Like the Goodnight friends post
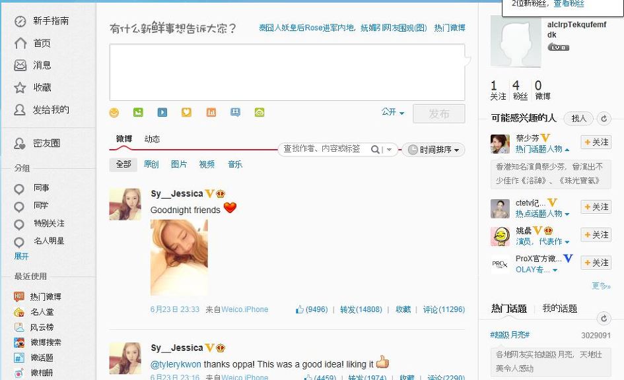 point(312,309)
